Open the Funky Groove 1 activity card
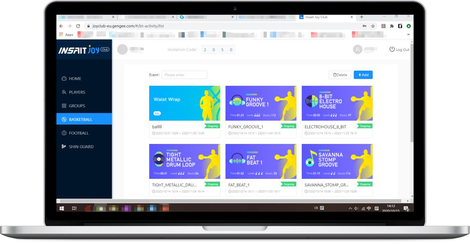The height and width of the screenshot is (244, 470). click(261, 103)
